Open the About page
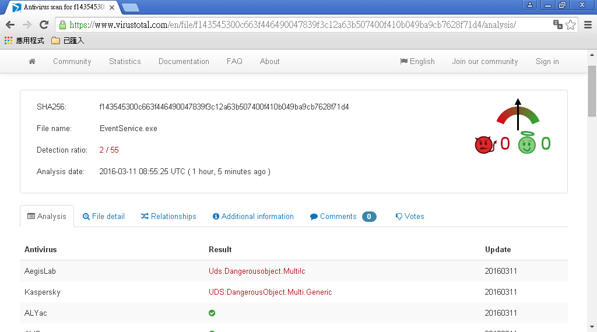The height and width of the screenshot is (332, 597). (x=269, y=61)
